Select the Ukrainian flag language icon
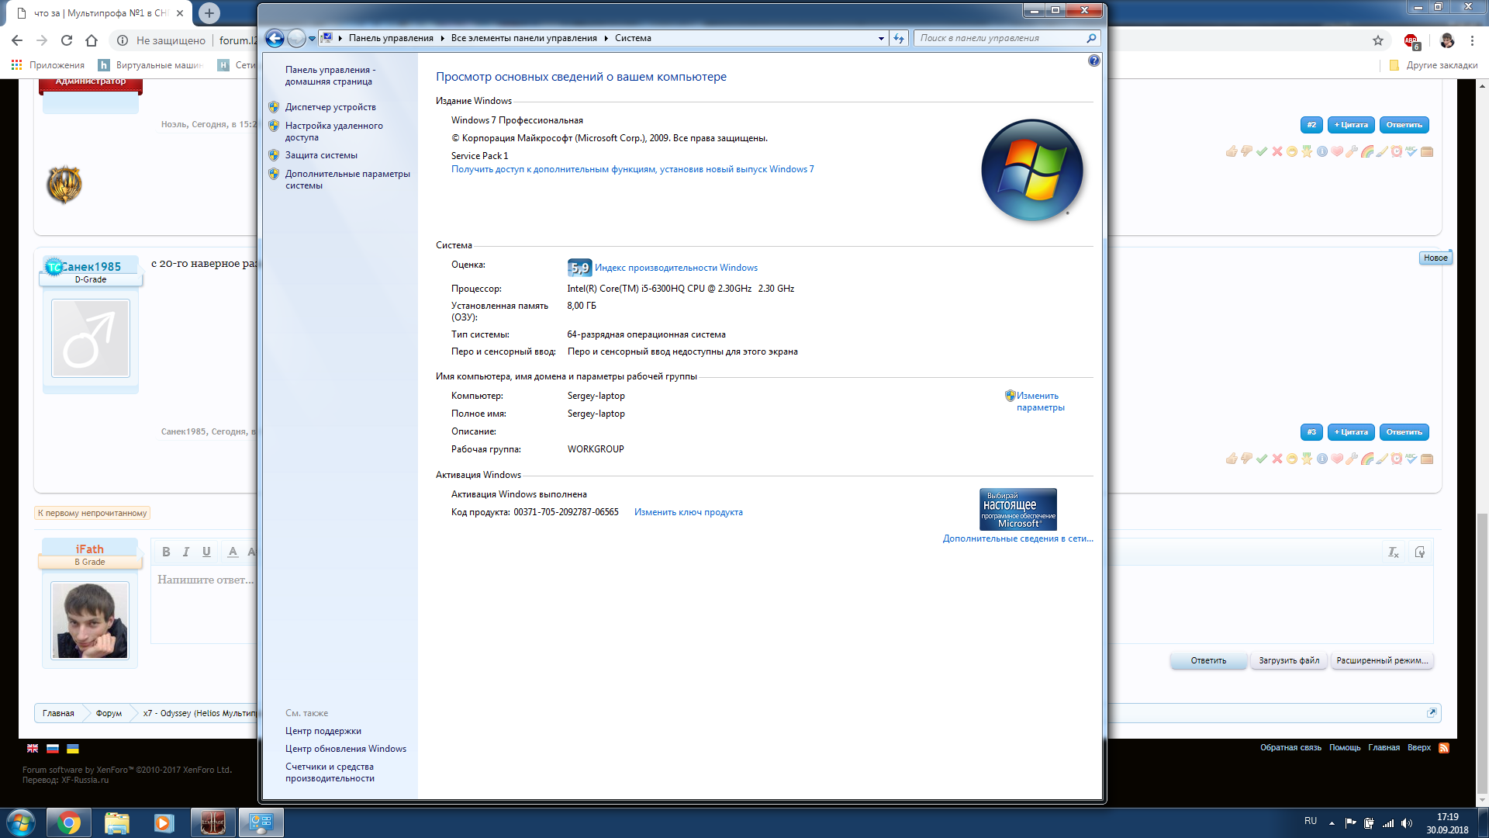1489x838 pixels. (73, 749)
